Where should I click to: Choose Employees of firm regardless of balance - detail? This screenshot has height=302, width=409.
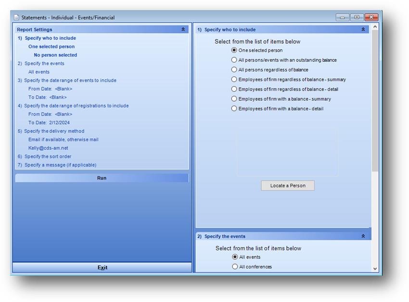tap(234, 89)
